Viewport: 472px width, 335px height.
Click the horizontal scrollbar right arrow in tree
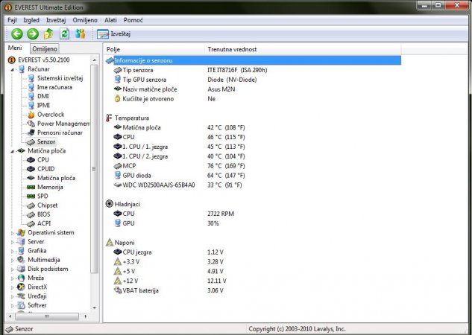coord(86,316)
